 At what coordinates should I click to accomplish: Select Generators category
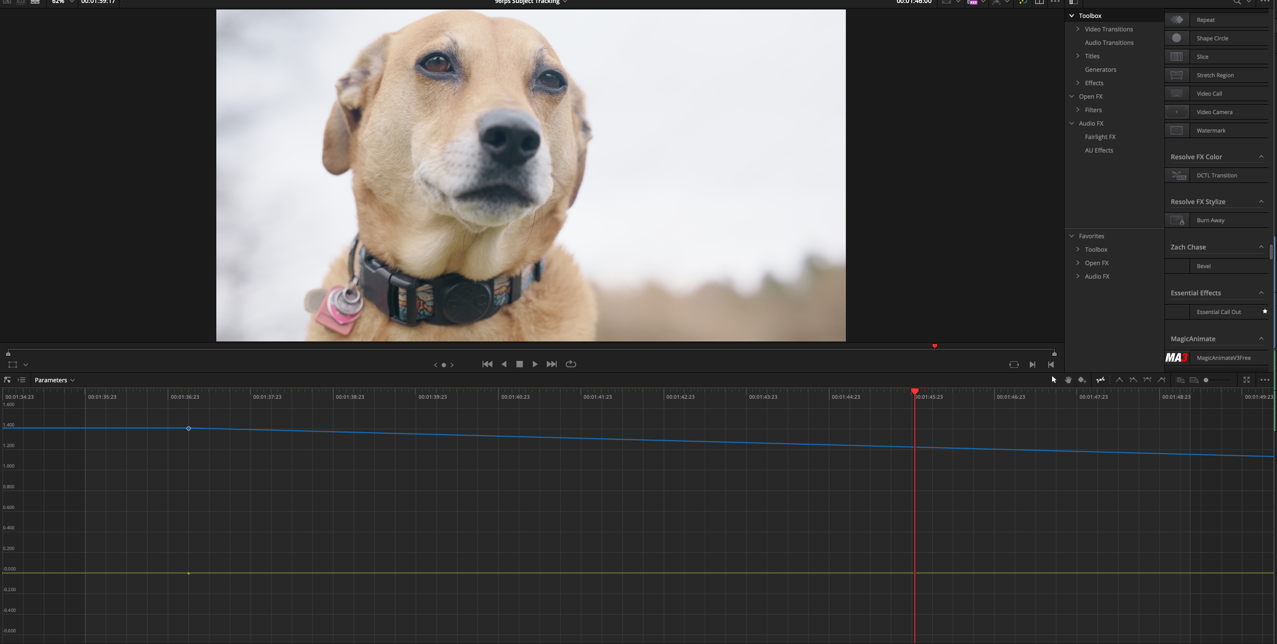coord(1101,70)
